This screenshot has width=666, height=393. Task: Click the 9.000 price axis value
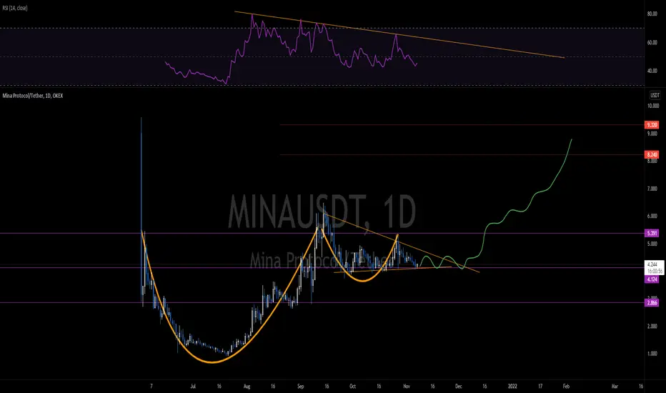pyautogui.click(x=652, y=134)
